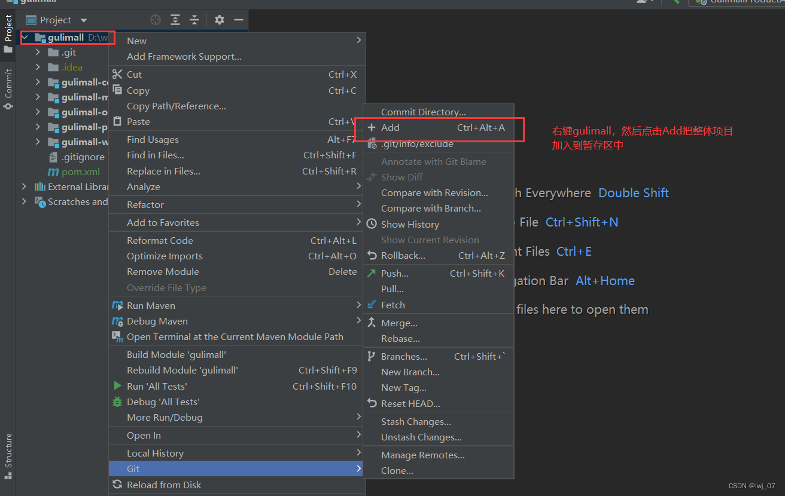Collapse the gulimall root folder
The image size is (785, 496).
tap(25, 38)
